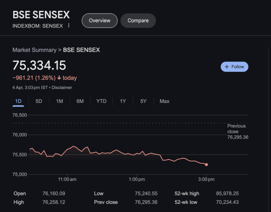This screenshot has width=271, height=212.
Task: Click the Low value 75,240.55
Action: (146, 194)
